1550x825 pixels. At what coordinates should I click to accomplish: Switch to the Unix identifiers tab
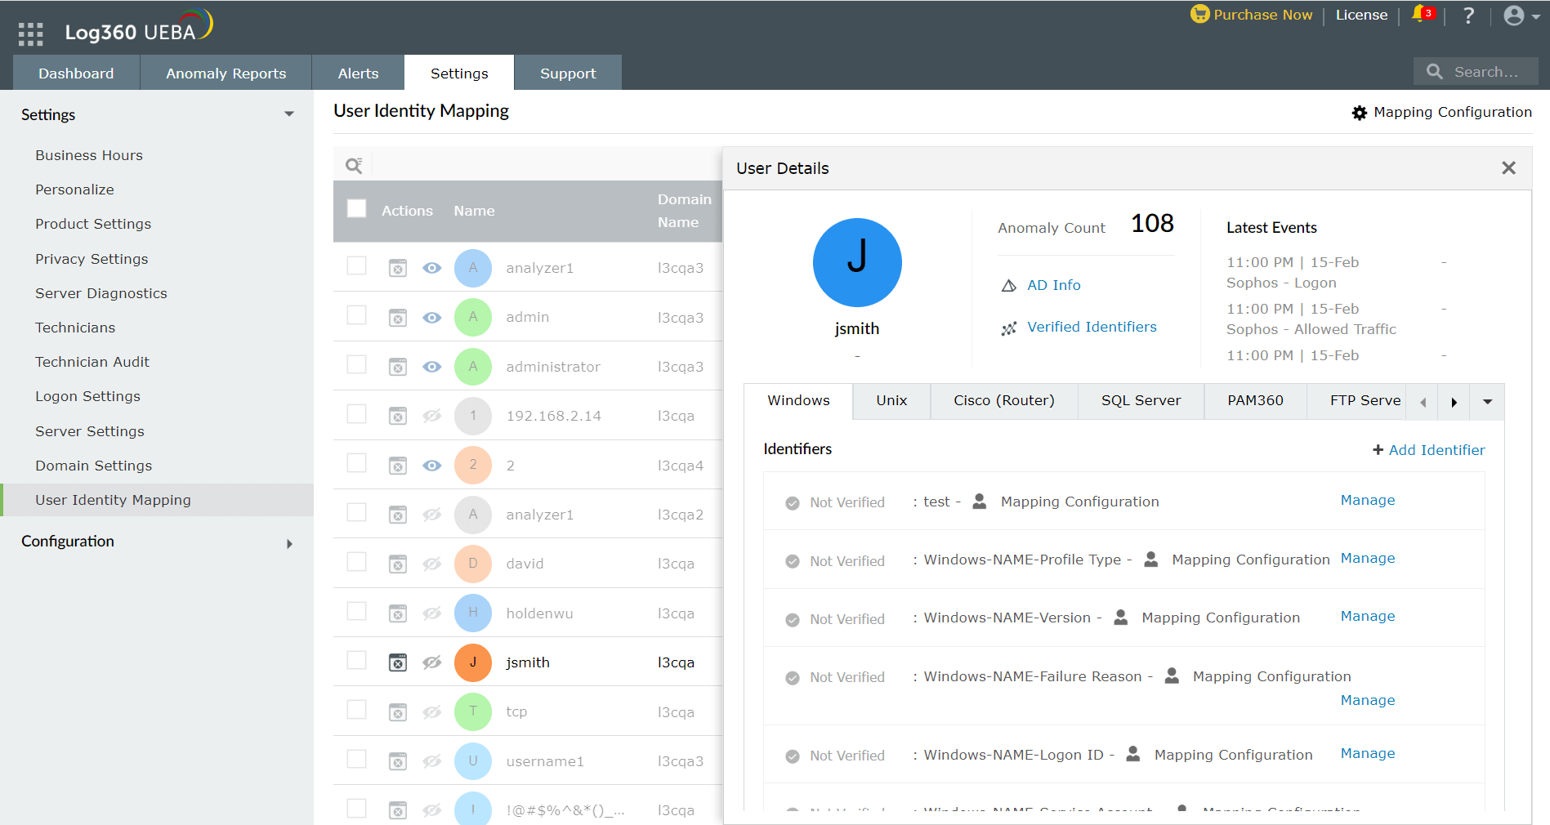[x=891, y=400]
